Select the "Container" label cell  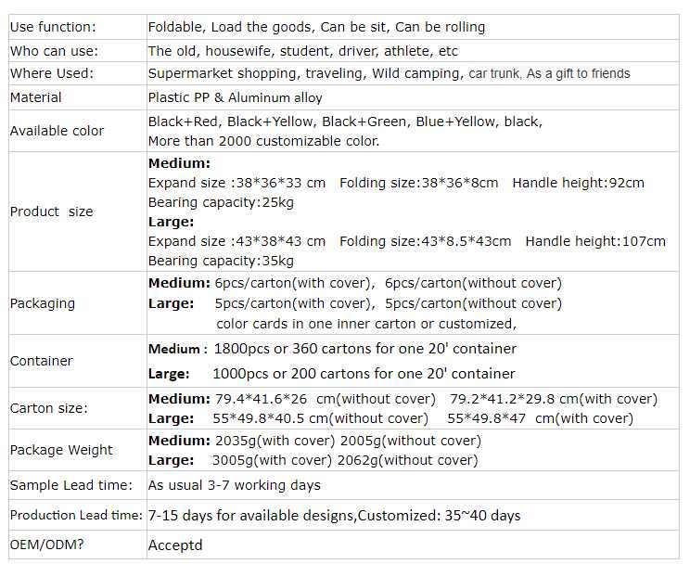(42, 361)
